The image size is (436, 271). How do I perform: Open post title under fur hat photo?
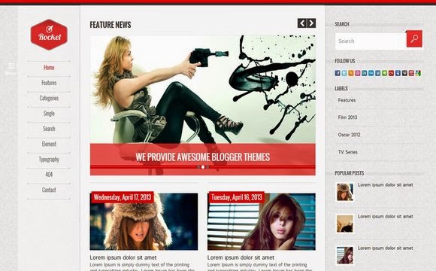(123, 257)
